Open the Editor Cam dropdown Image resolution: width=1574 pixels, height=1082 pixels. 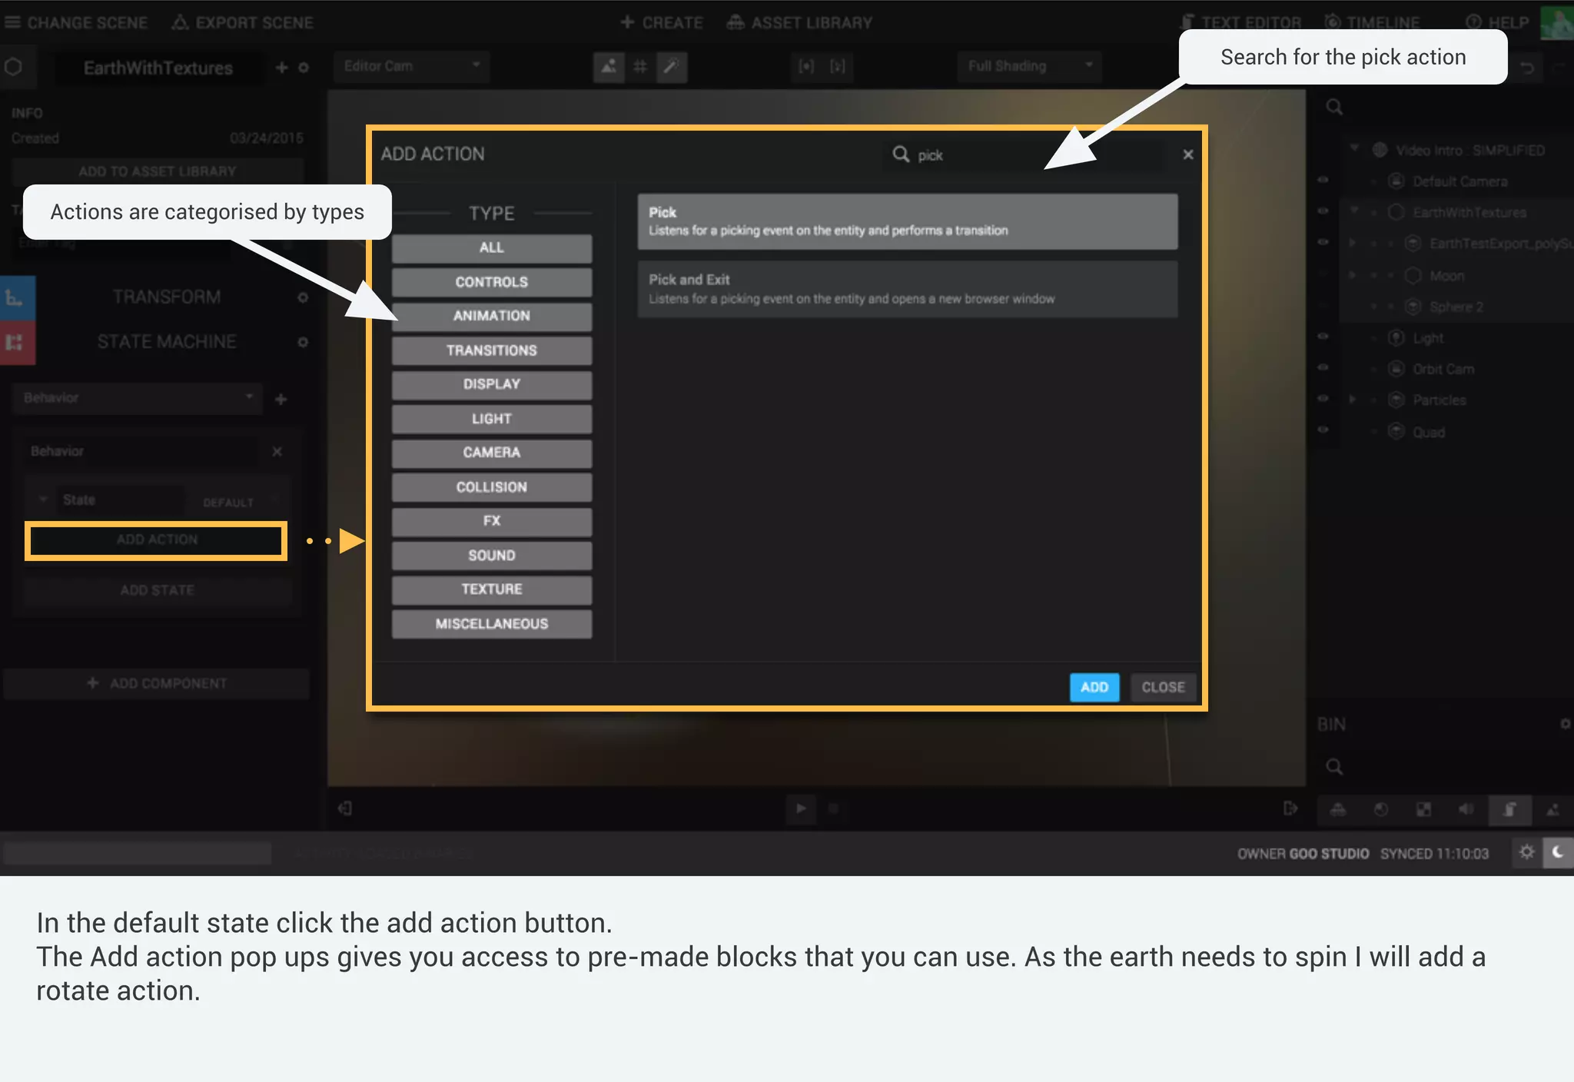[412, 67]
